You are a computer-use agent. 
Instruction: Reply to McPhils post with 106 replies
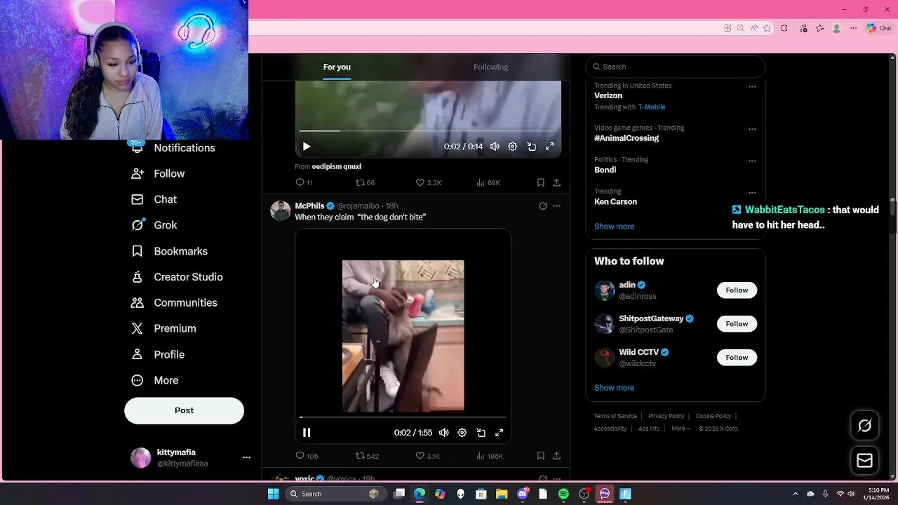[x=307, y=456]
